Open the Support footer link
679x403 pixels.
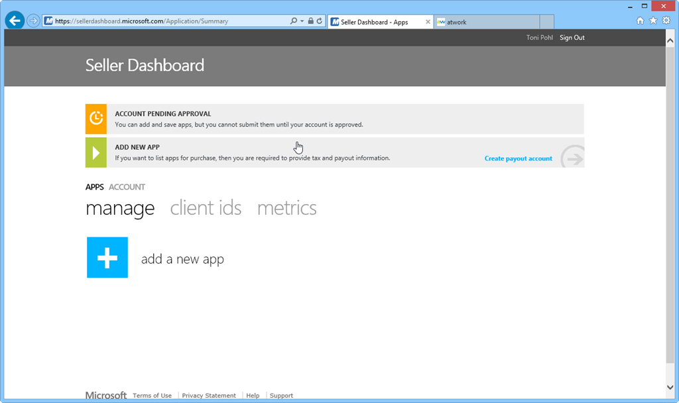[281, 396]
